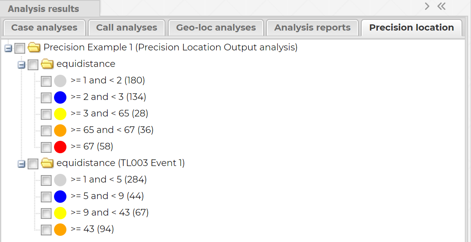Collapse the first equidistance group

click(x=21, y=65)
